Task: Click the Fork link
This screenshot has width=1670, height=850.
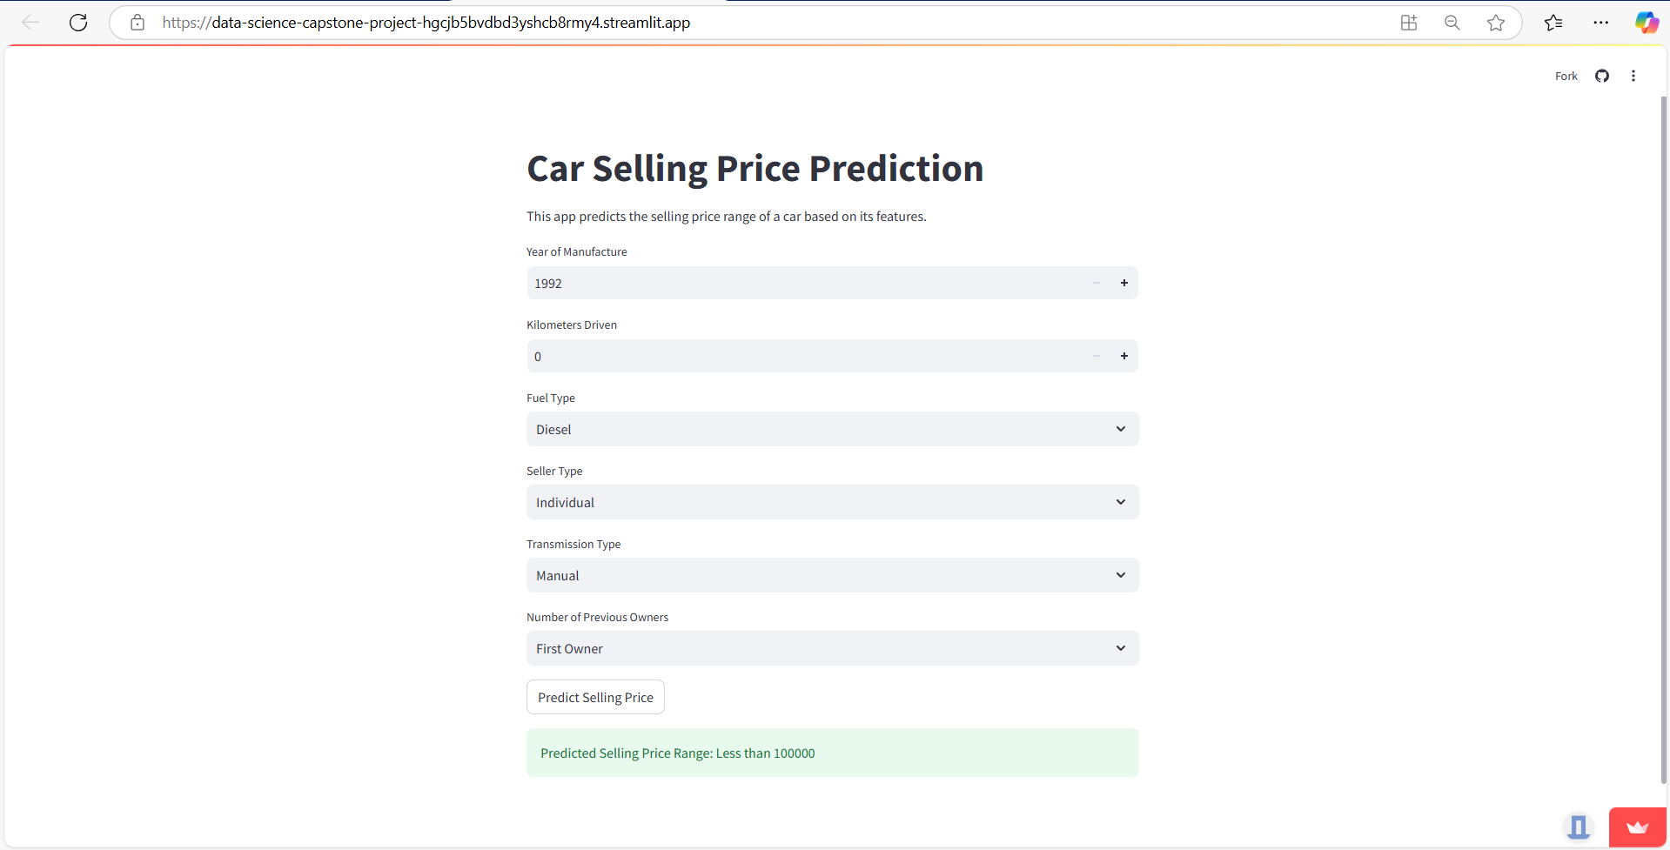Action: click(x=1566, y=77)
